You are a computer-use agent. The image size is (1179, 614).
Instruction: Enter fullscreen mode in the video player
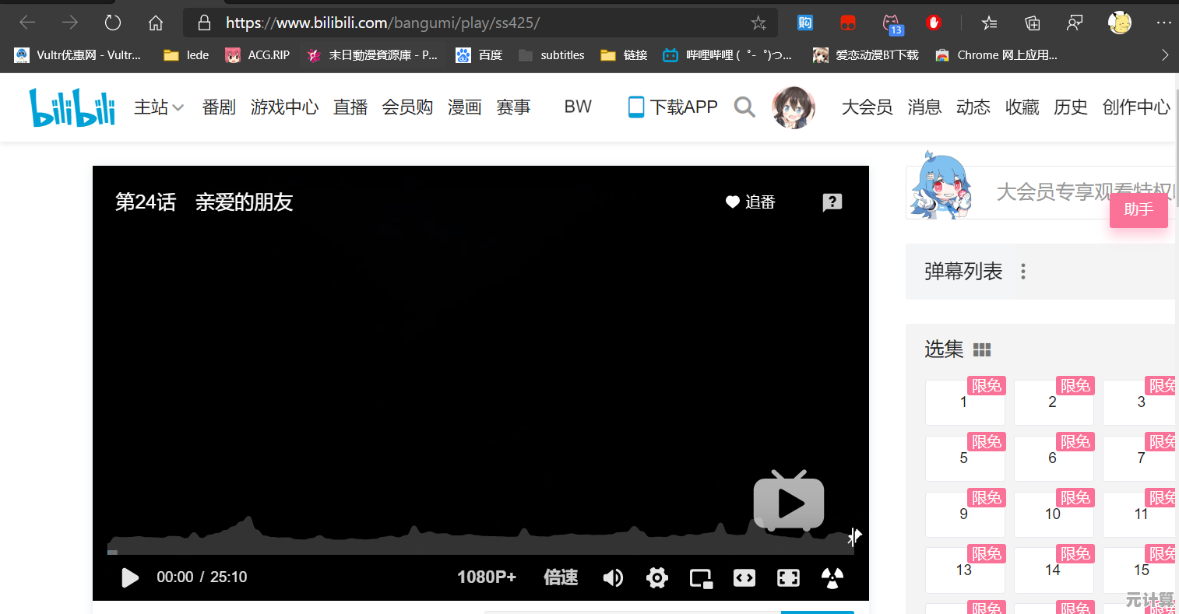click(x=788, y=577)
